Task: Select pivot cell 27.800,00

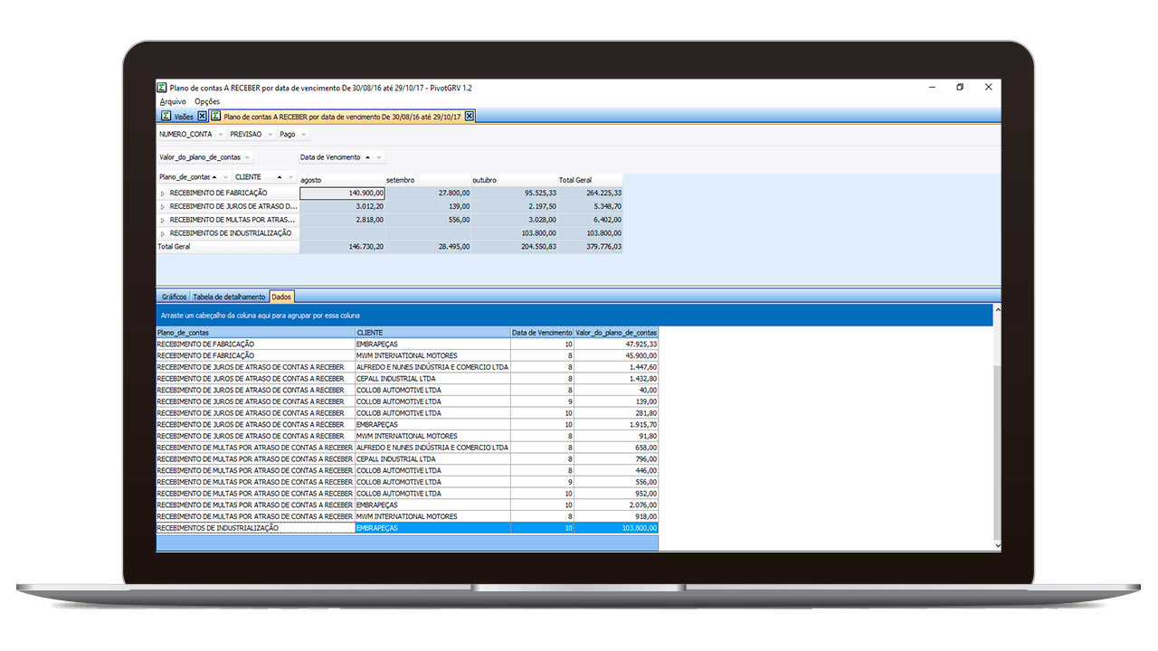Action: 428,193
